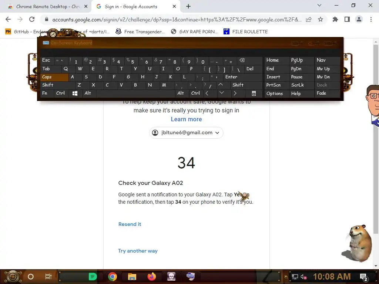Click the space bar on keyboard
379x284 pixels.
136,93
